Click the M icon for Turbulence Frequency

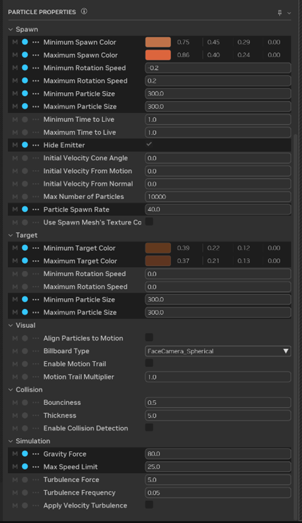(x=15, y=492)
